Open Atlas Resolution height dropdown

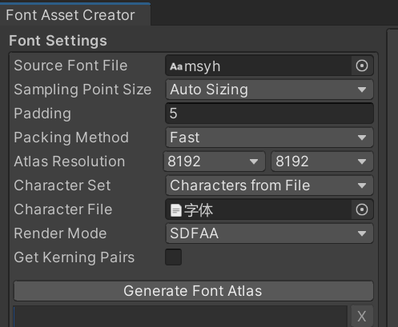pyautogui.click(x=322, y=162)
